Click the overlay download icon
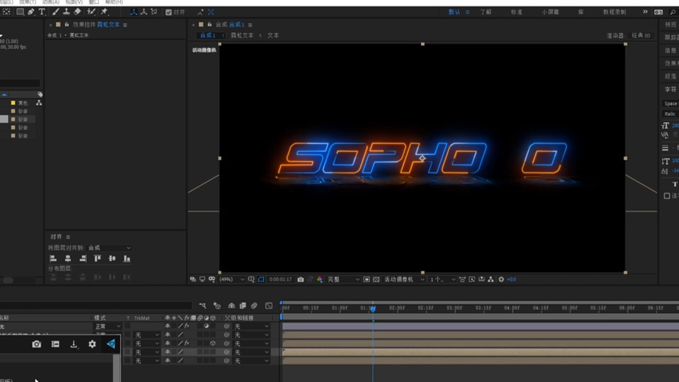Image resolution: width=679 pixels, height=382 pixels. click(x=74, y=344)
